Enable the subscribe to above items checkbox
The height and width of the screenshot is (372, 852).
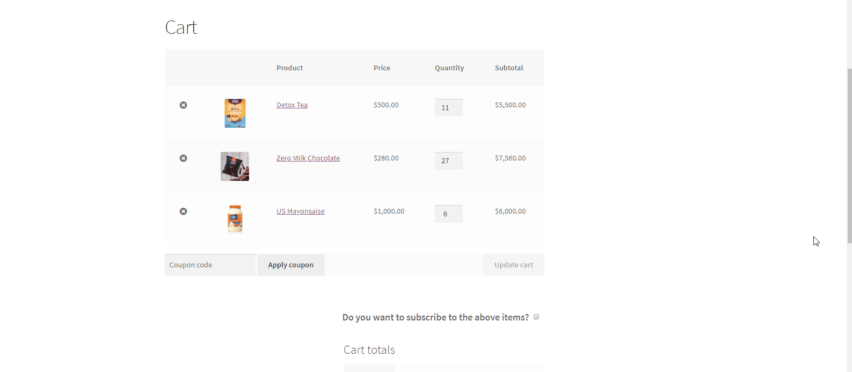pos(536,317)
